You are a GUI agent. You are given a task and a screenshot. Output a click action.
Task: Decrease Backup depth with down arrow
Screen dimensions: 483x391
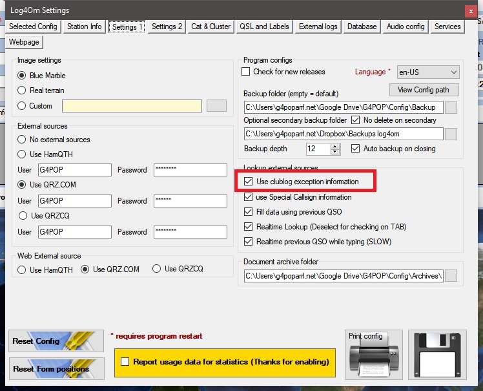click(x=335, y=152)
